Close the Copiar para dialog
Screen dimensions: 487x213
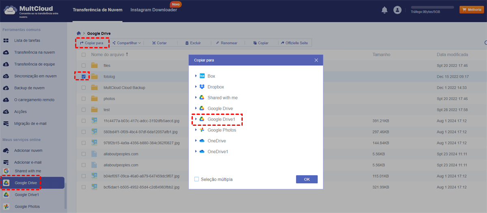pos(317,60)
